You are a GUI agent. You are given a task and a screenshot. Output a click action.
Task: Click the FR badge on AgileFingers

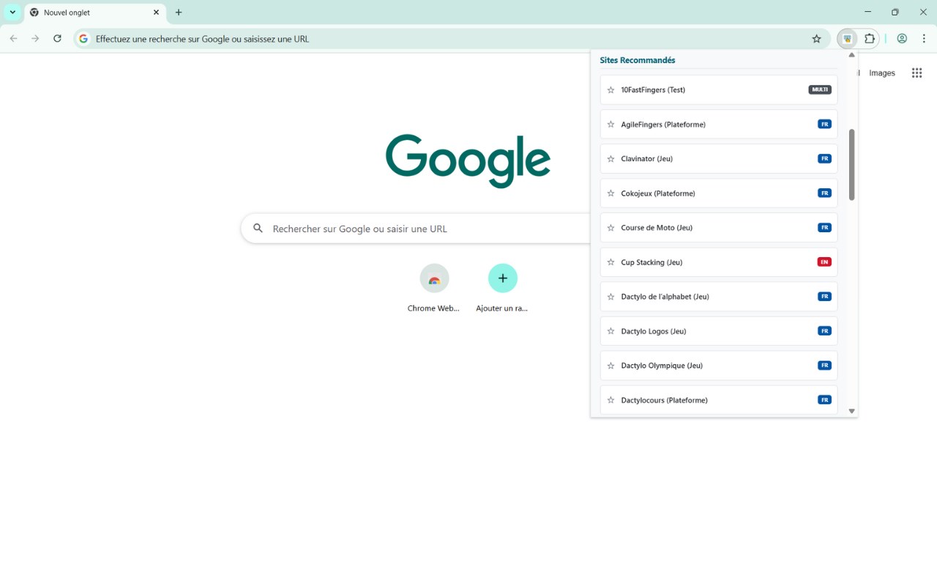pos(824,125)
